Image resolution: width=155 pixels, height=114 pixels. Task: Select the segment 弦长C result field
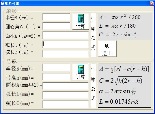pos(66,104)
